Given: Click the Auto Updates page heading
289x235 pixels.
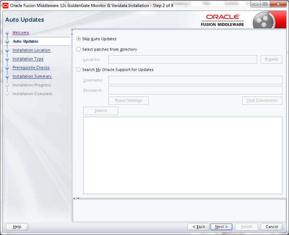Looking at the screenshot, I should pos(24,20).
